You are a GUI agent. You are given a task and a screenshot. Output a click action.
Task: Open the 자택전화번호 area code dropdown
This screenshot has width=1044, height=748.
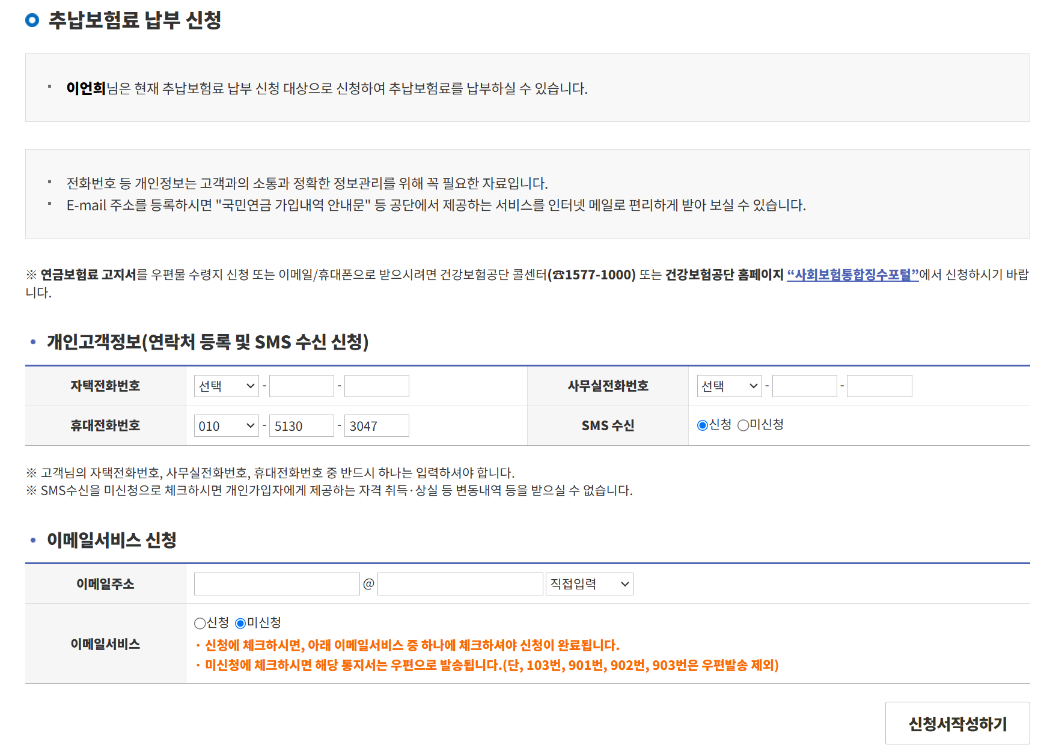(225, 386)
